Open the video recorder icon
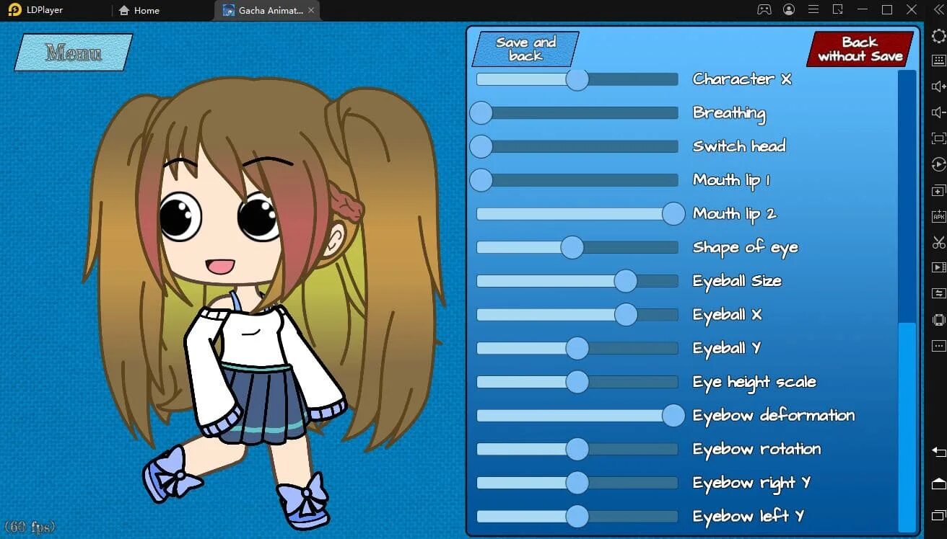Screen dimensions: 947x539 938,267
